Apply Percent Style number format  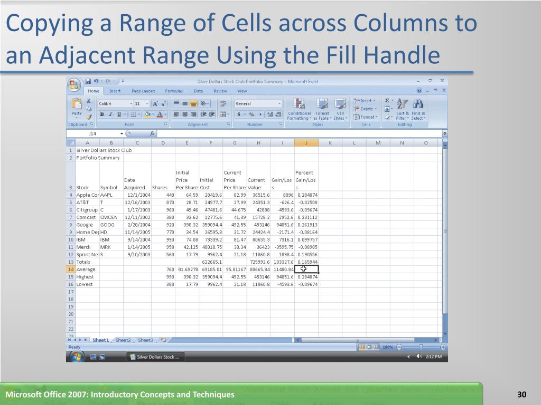[x=251, y=114]
